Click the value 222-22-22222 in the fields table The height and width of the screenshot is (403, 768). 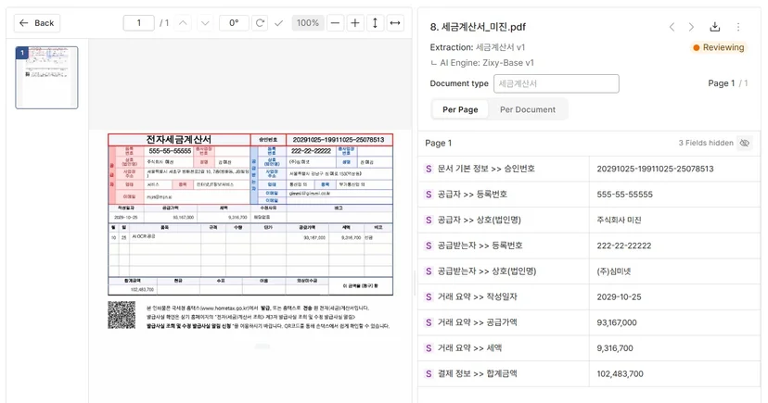(624, 246)
